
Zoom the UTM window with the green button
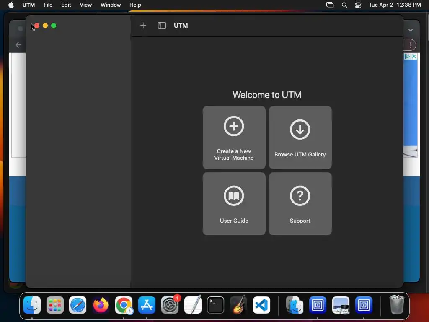click(x=54, y=26)
